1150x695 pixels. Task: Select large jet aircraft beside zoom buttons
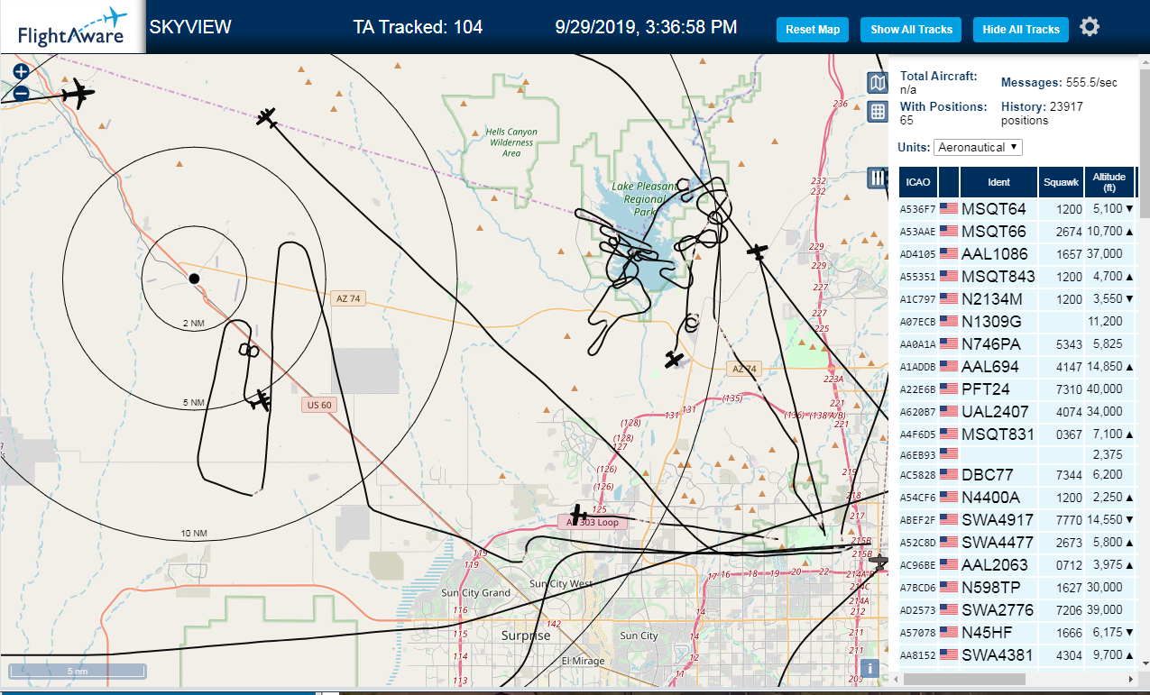(78, 93)
